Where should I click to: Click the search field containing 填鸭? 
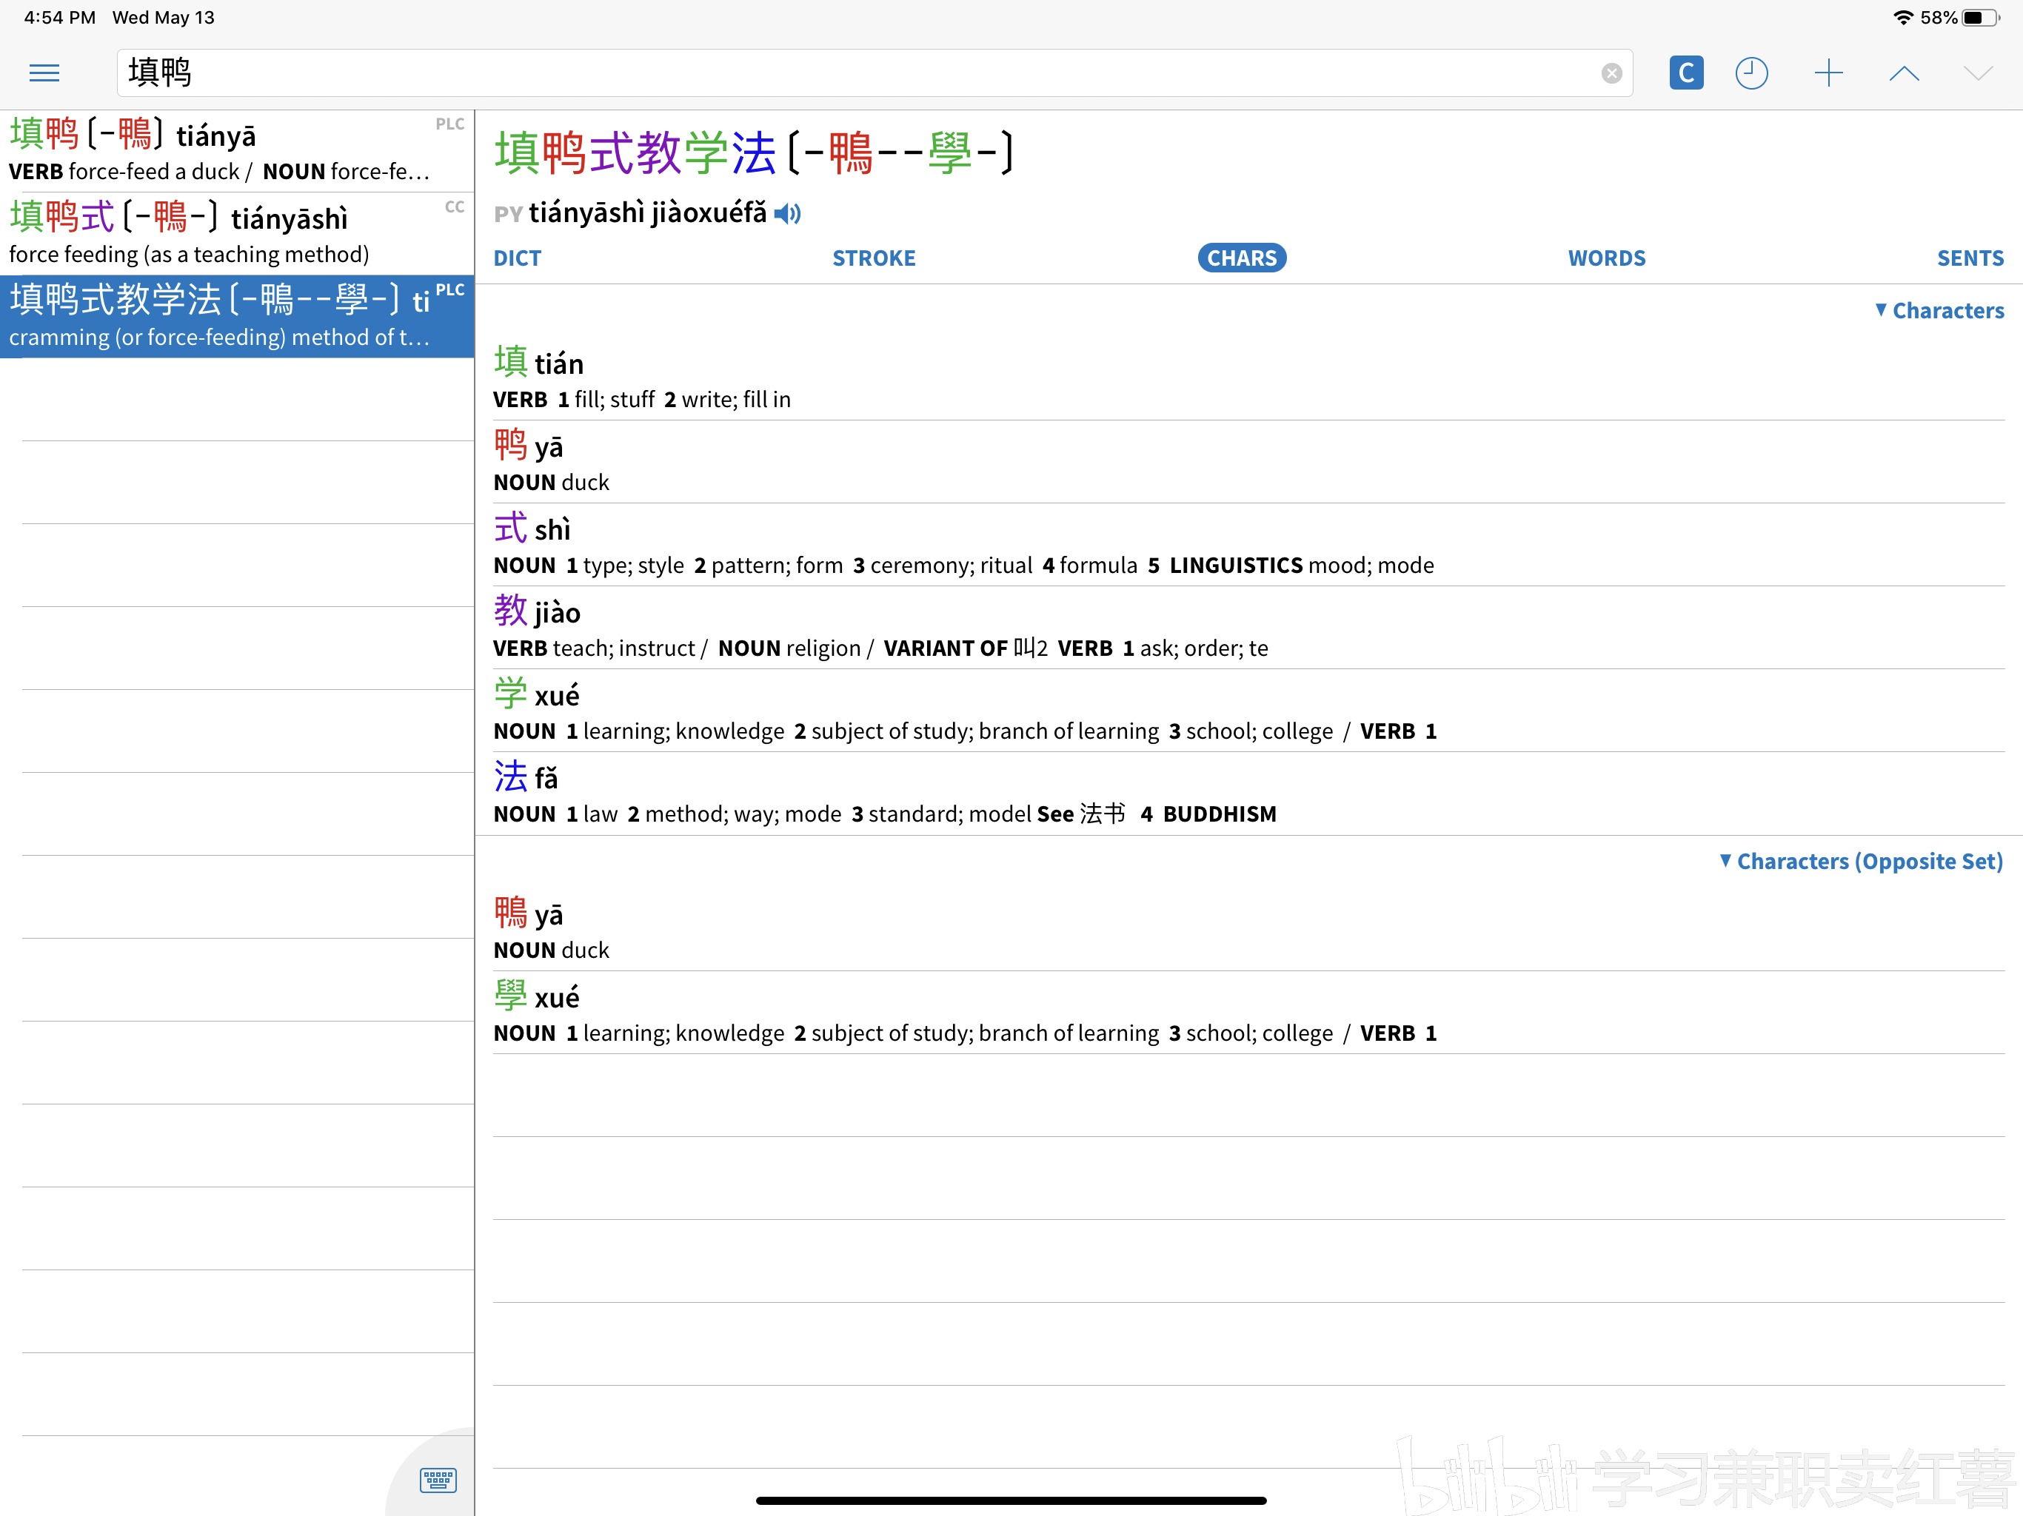[875, 73]
